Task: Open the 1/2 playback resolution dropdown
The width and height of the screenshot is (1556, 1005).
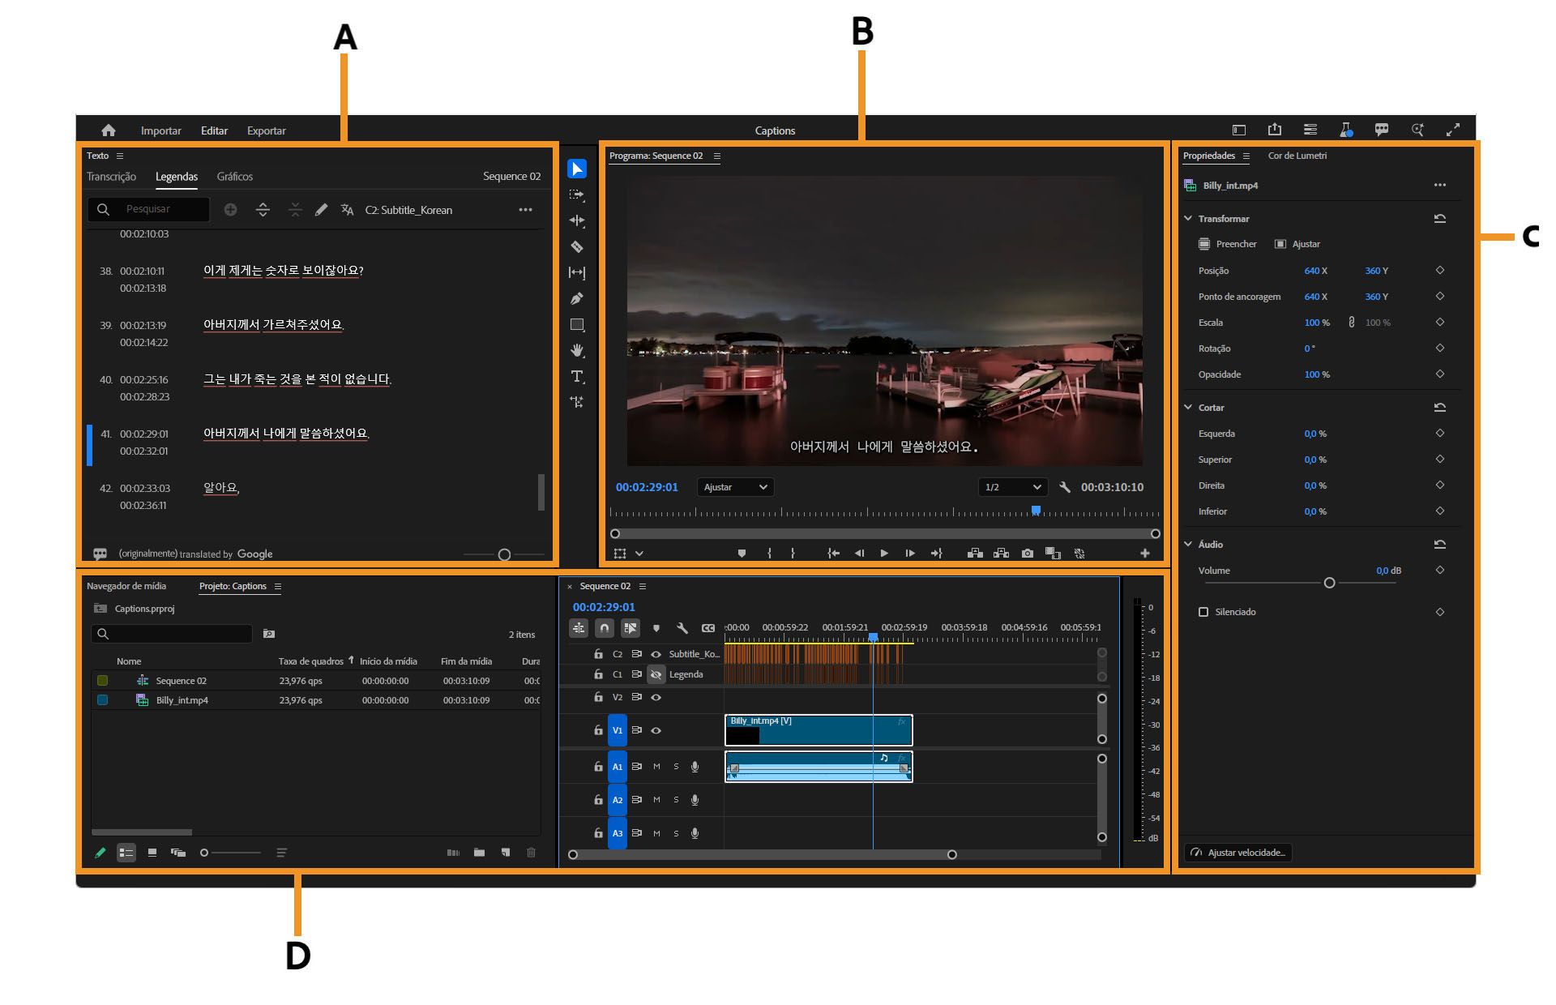Action: (x=1012, y=487)
